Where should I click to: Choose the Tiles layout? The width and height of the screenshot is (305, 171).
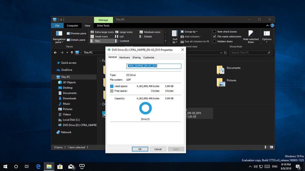point(102,41)
